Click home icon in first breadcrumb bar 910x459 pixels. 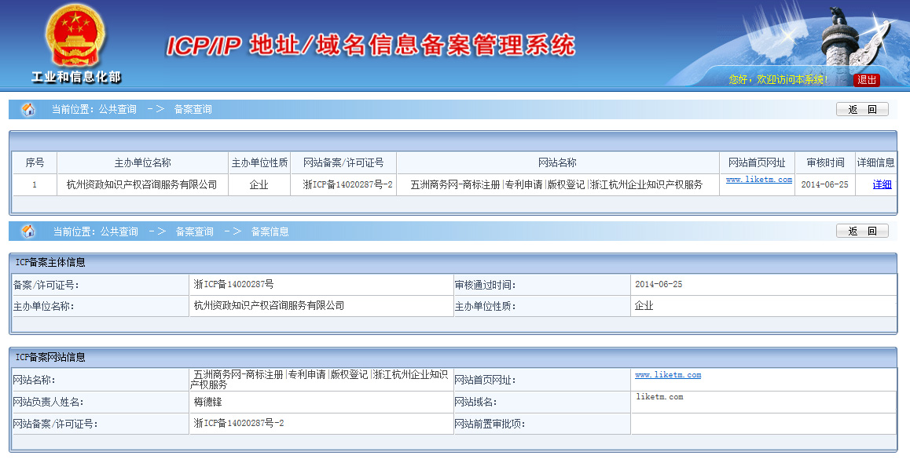pos(28,110)
